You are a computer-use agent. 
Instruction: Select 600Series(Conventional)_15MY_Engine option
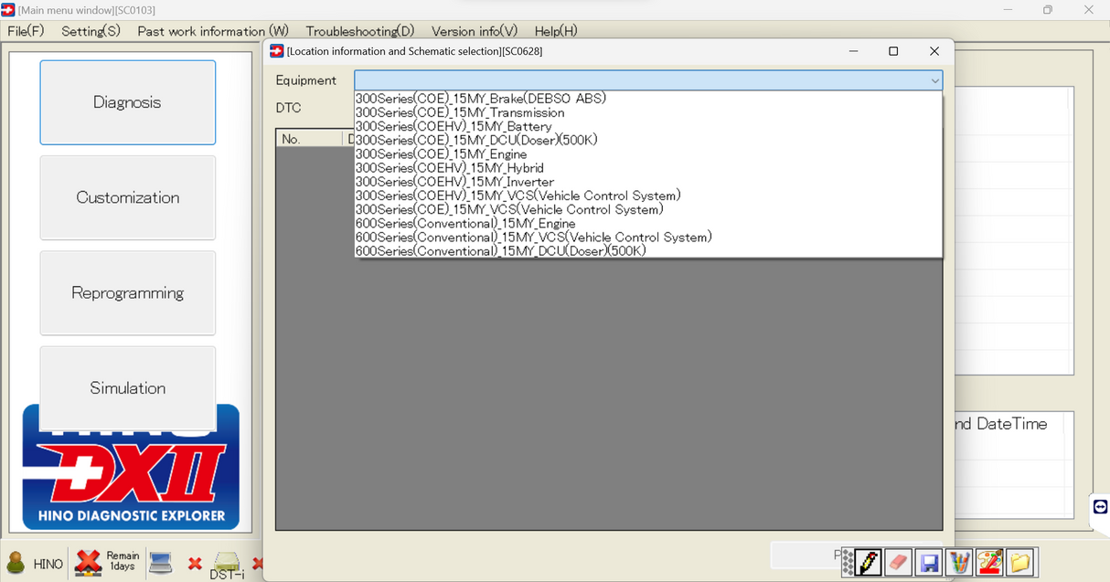(464, 223)
